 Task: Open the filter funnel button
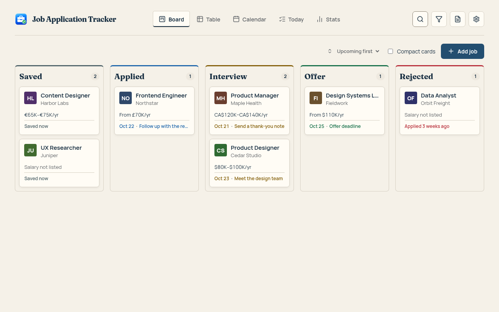click(x=439, y=19)
